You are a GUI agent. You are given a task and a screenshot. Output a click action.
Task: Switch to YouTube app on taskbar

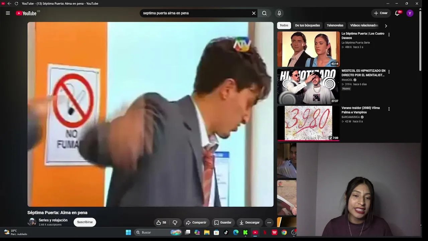(255, 232)
